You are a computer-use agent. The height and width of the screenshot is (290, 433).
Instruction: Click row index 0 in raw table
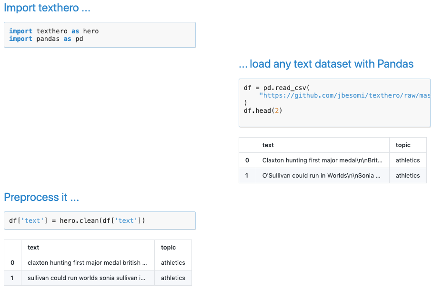pyautogui.click(x=247, y=160)
